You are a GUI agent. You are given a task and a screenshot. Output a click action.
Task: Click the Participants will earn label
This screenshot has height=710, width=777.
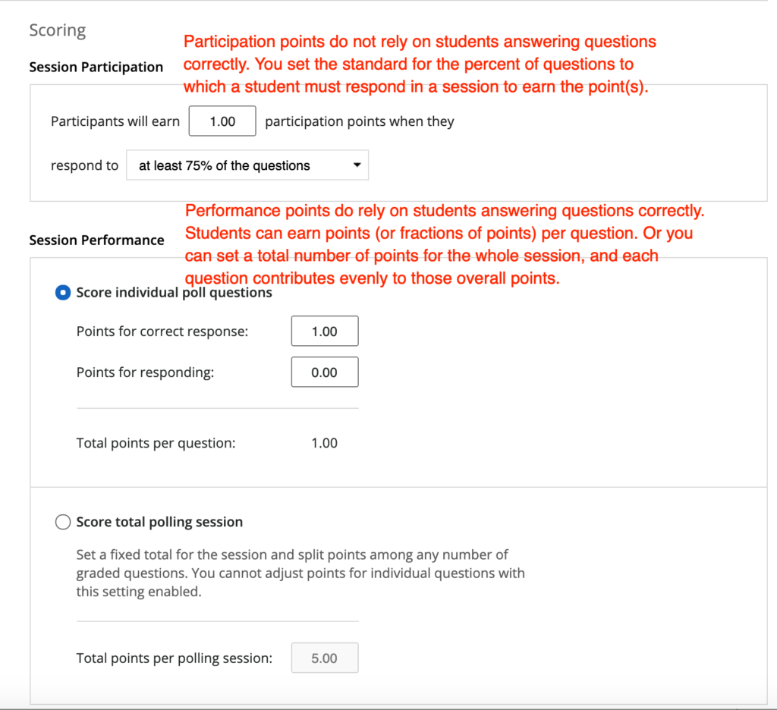tap(115, 121)
